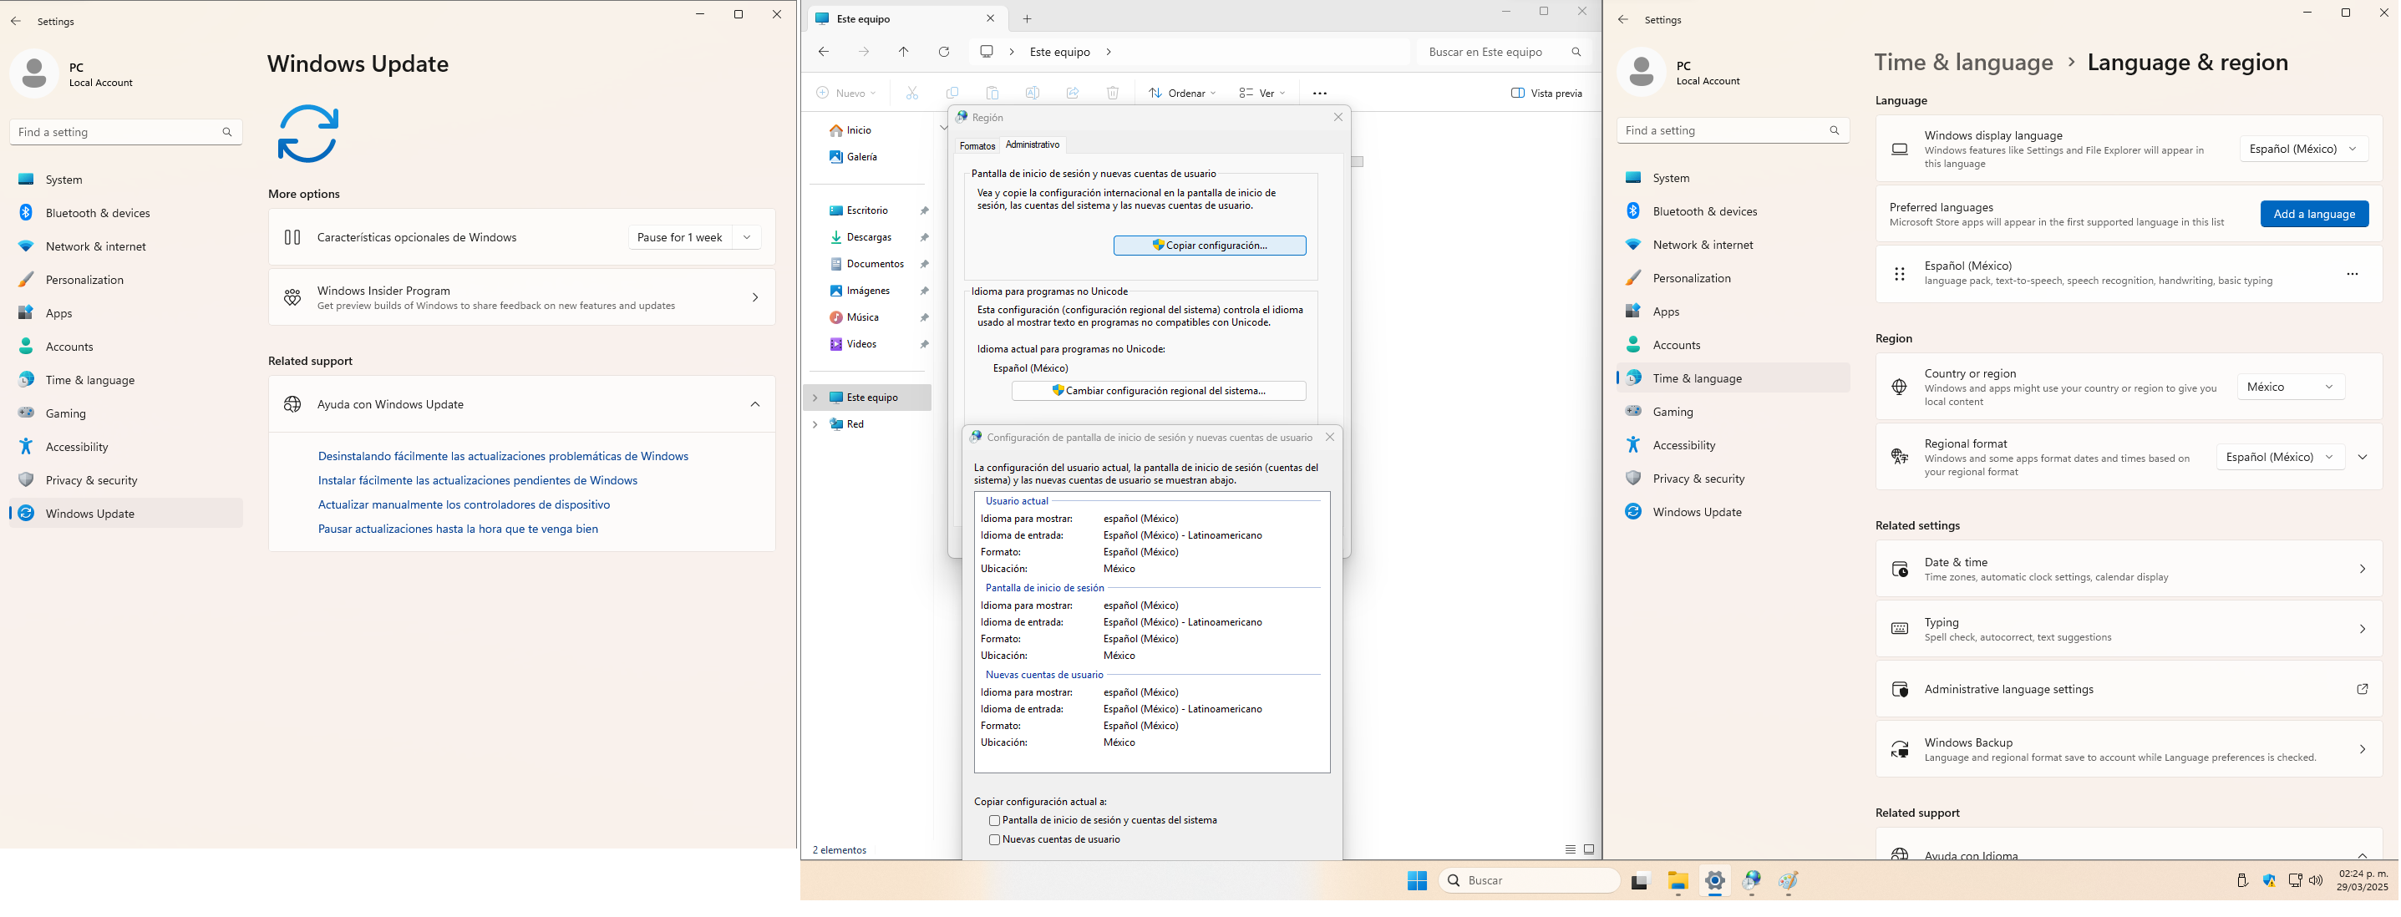This screenshot has width=2401, height=917.
Task: Check the Nuevas cuentas de usuario checkbox
Action: (994, 839)
